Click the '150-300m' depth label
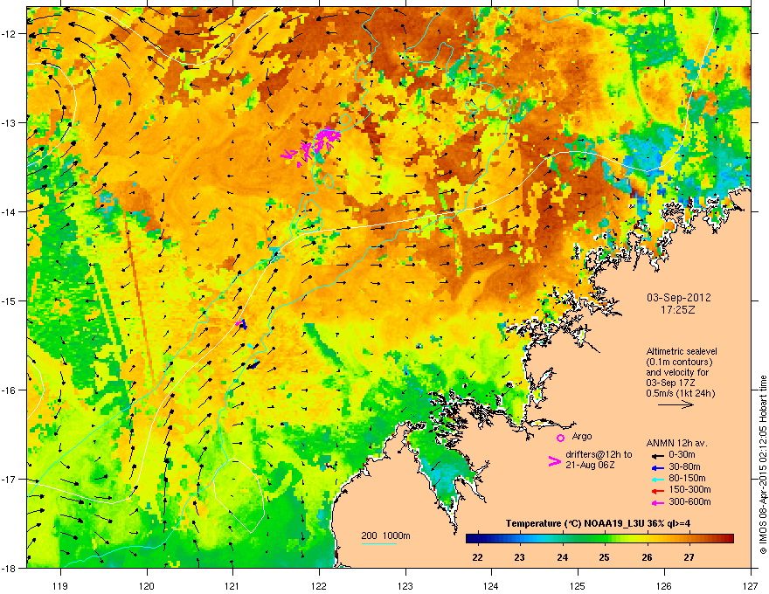 click(689, 489)
